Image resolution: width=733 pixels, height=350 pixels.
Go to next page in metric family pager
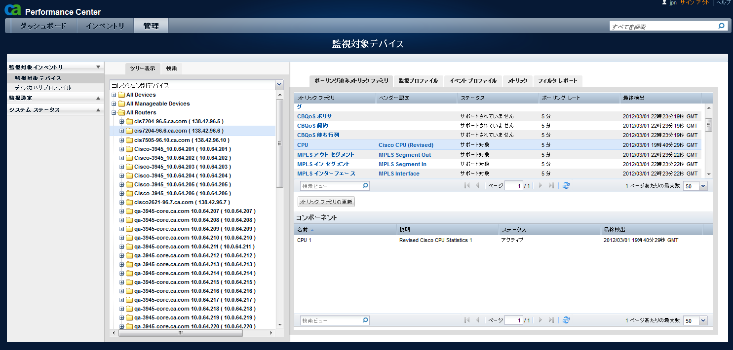(540, 186)
